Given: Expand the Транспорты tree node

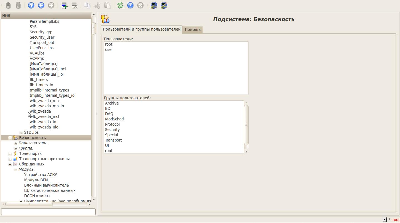Looking at the screenshot, I should [10, 154].
